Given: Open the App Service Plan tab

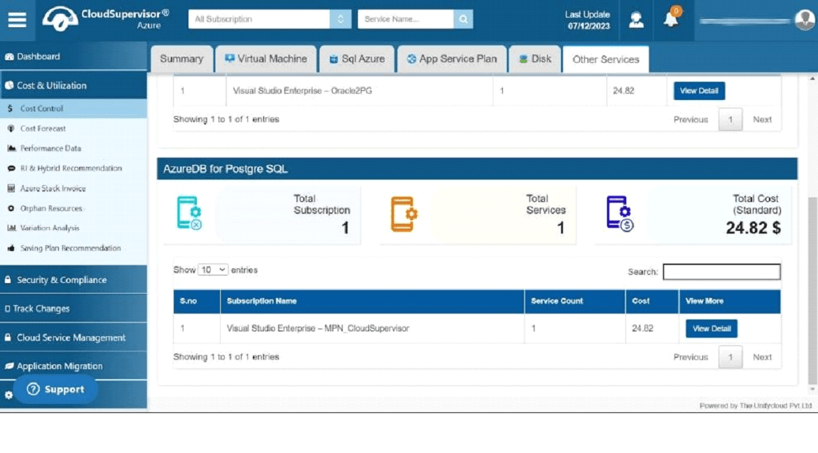Looking at the screenshot, I should [x=452, y=59].
